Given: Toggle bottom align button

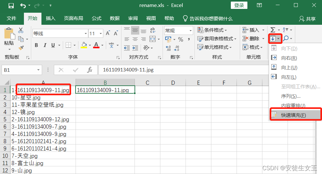Looking at the screenshot, I should [143, 30].
